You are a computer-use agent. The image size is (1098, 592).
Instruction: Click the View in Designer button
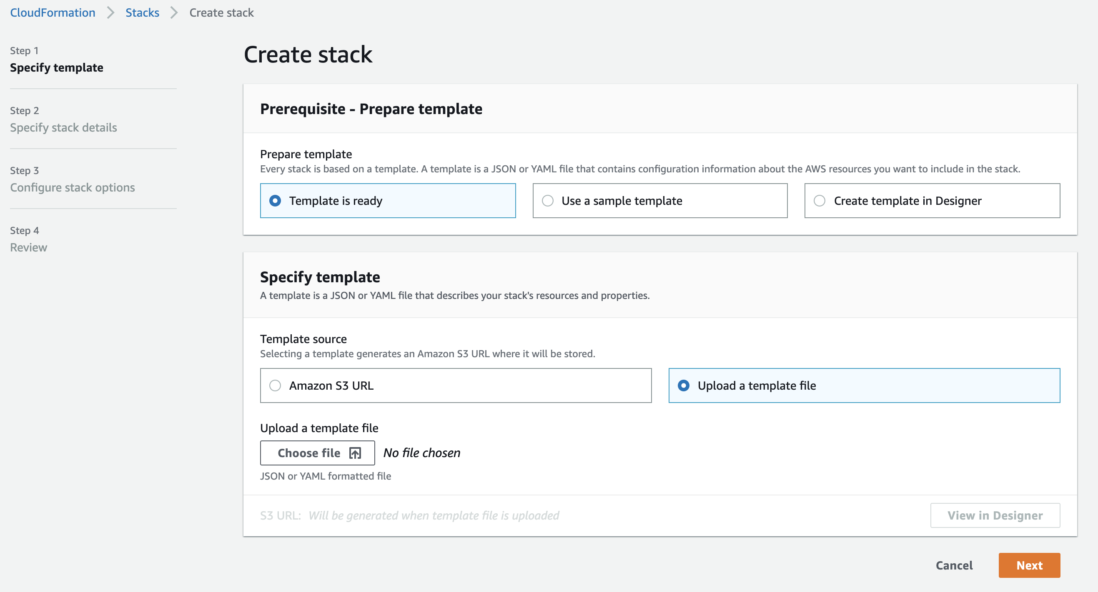pos(995,515)
